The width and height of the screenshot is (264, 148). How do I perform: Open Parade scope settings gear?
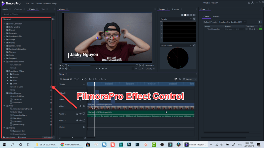tap(194, 19)
